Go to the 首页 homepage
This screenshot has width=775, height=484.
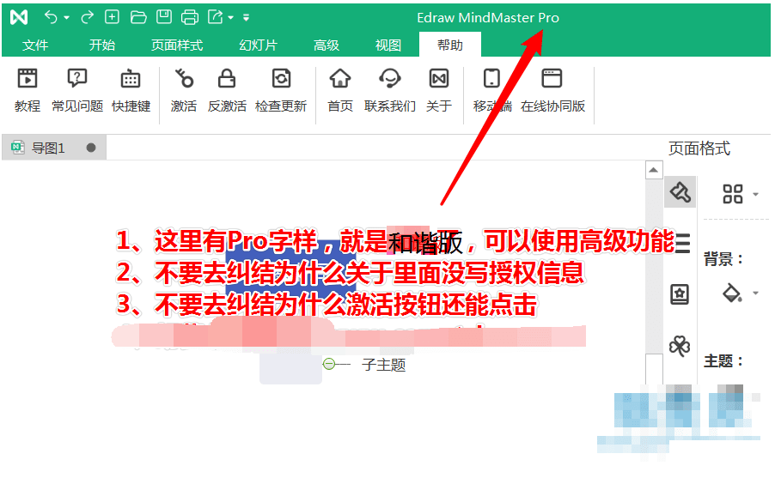(340, 91)
